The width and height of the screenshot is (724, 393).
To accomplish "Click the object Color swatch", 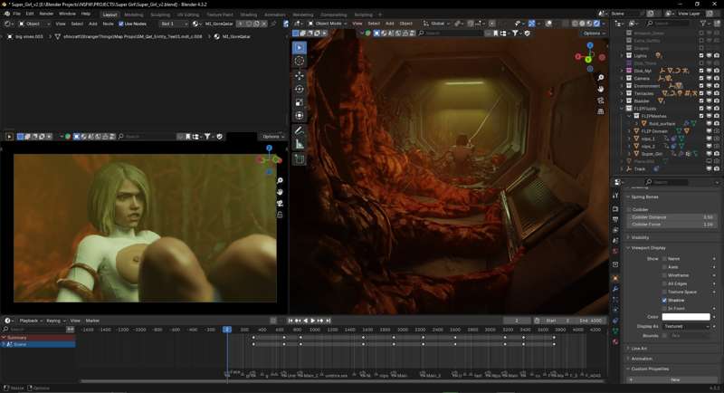I will [x=686, y=317].
